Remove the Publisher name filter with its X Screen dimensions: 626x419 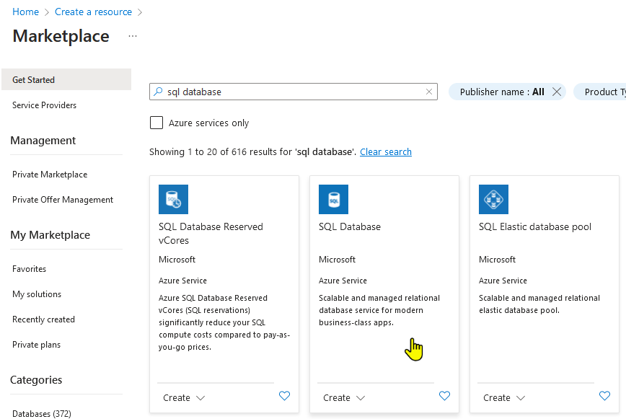(x=557, y=92)
